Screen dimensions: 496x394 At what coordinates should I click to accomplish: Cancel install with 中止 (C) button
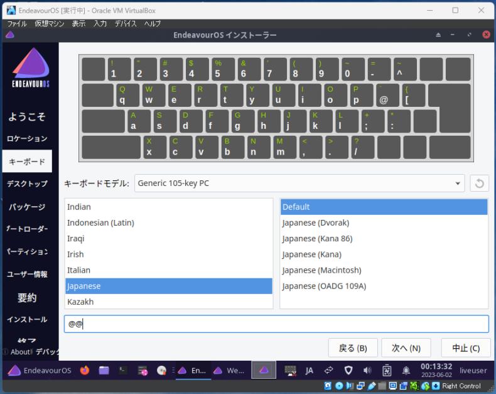point(466,348)
